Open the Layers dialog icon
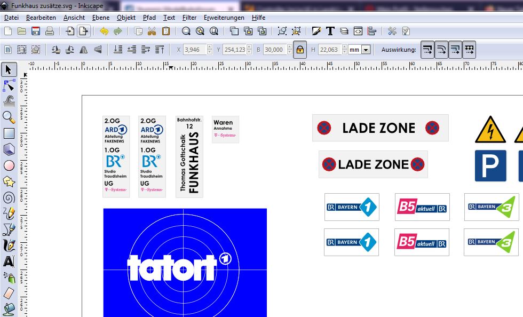 344,31
